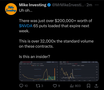Click the Mike Investing display name
Viewport: 104px width, 90px height.
33,5
